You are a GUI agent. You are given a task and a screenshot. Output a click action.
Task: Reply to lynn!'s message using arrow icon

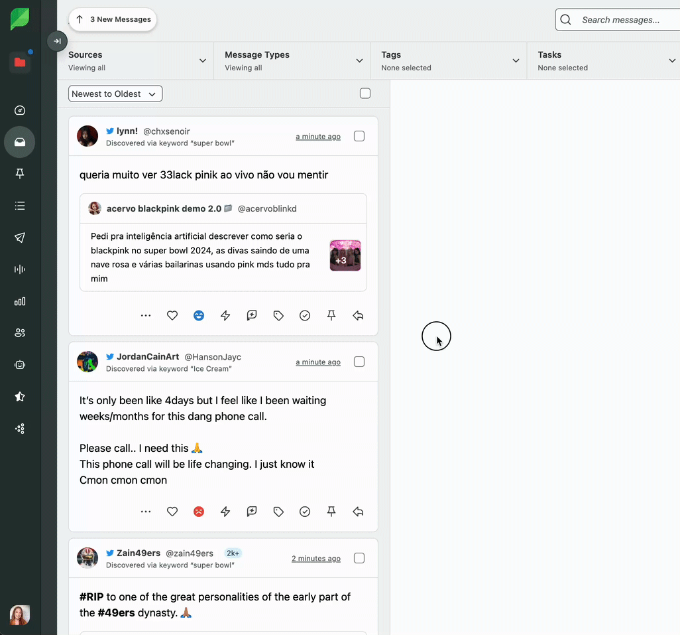click(358, 316)
